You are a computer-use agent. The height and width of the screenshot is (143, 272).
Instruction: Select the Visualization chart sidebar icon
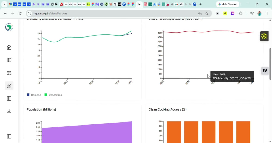9,86
